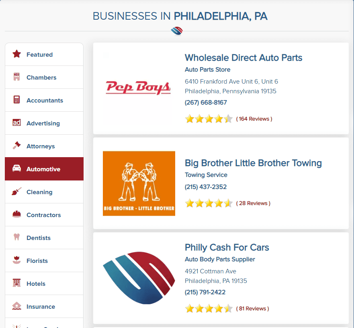
Task: View the 164 Reviews link
Action: 254,119
